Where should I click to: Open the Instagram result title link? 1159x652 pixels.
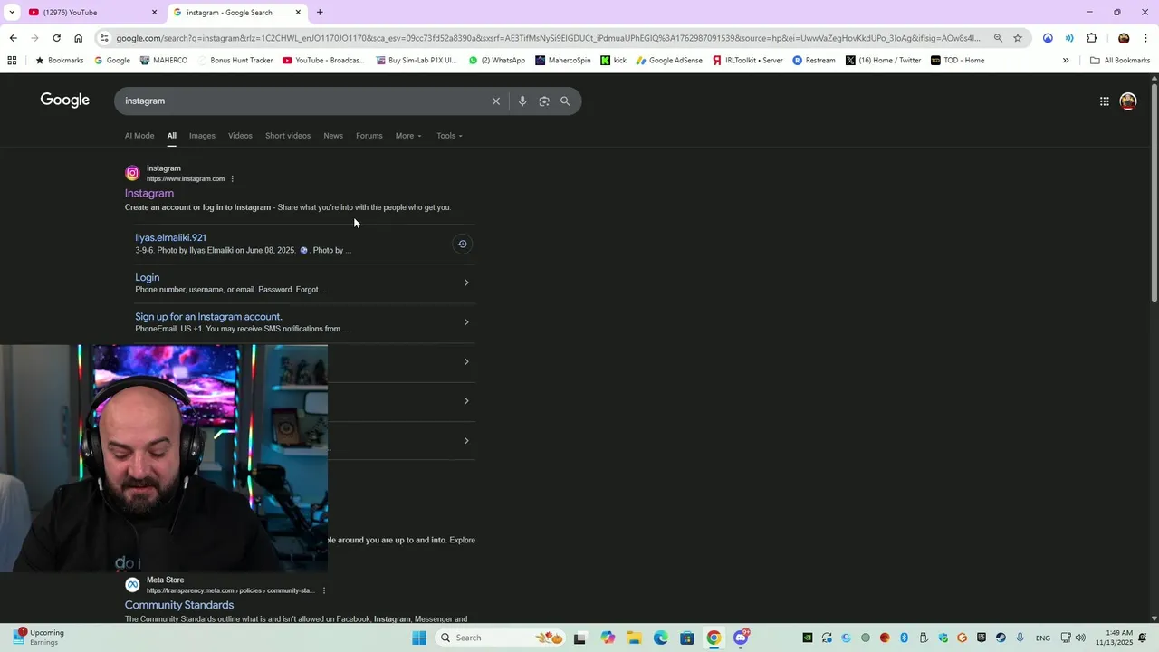(x=149, y=193)
